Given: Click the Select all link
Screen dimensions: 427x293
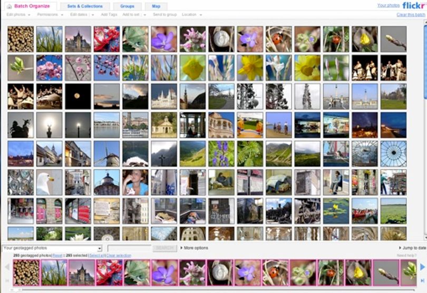Looking at the screenshot, I should 96,256.
